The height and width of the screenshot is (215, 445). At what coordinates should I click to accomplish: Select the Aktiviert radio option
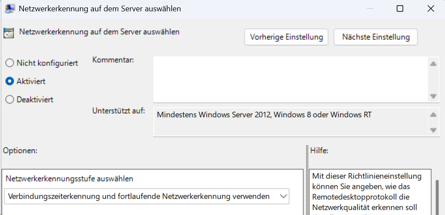pos(10,81)
